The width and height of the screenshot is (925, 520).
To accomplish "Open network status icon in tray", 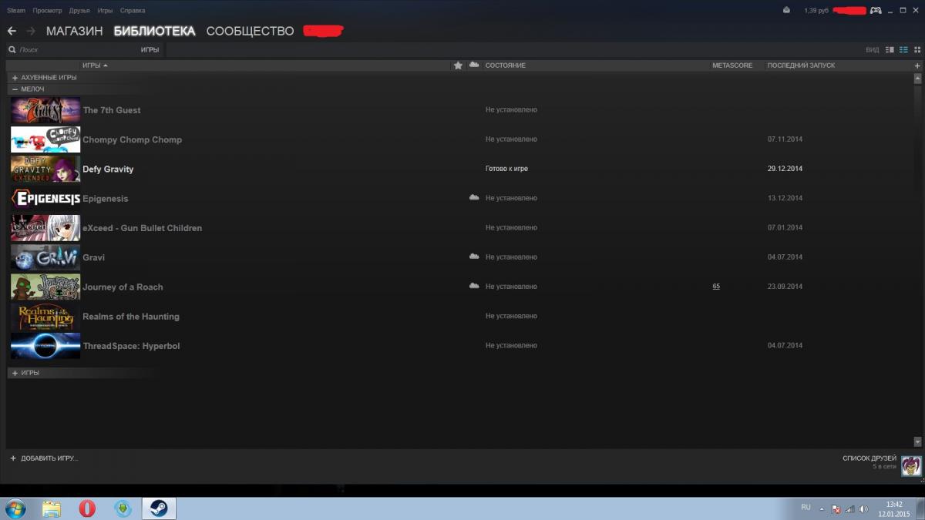I will pyautogui.click(x=849, y=509).
